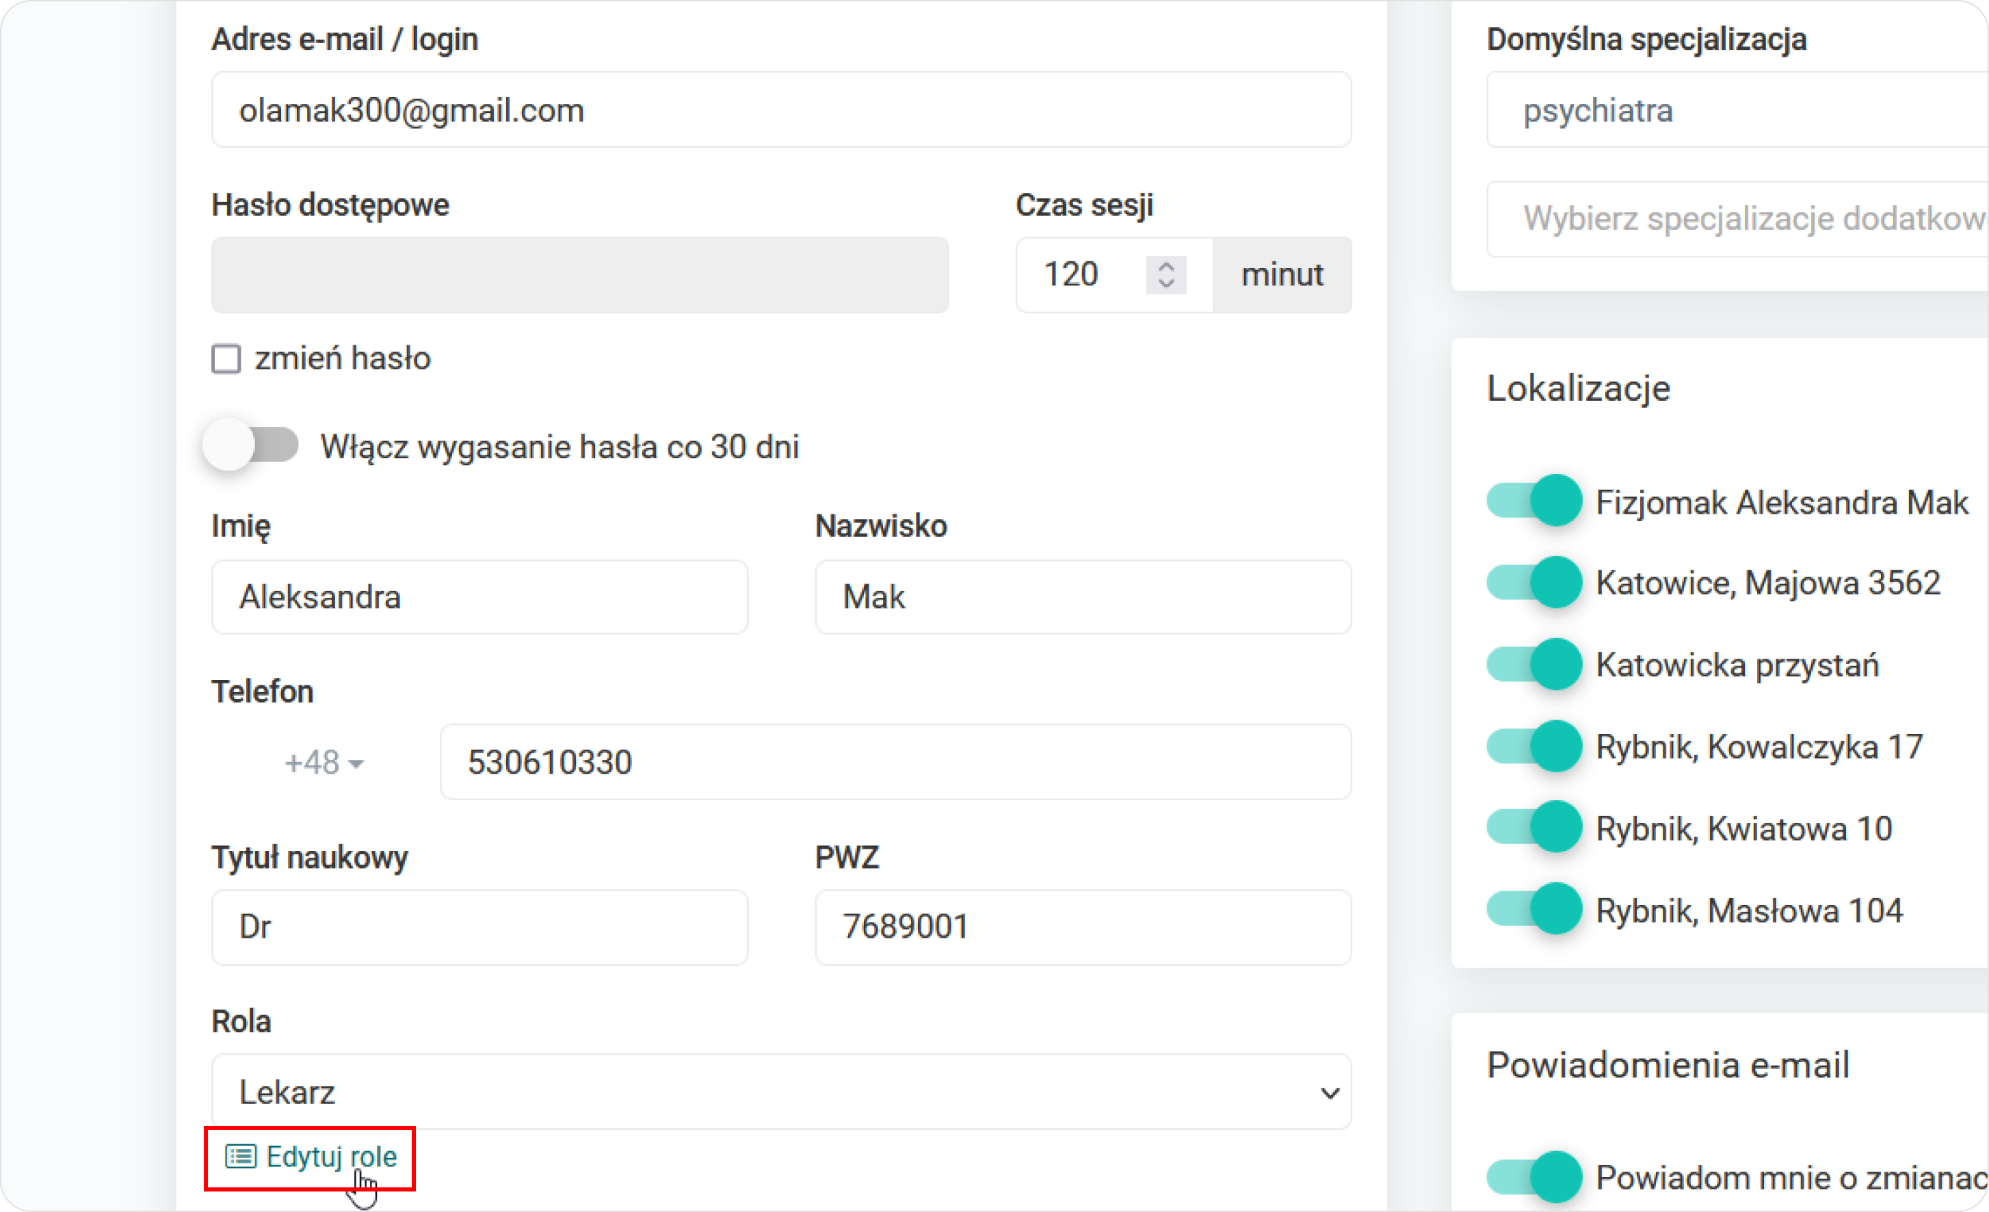Click the Adres e-mail / login label
Screen dimensions: 1989x1212
point(345,40)
